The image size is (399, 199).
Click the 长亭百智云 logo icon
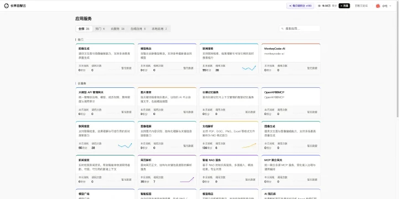click(6, 6)
